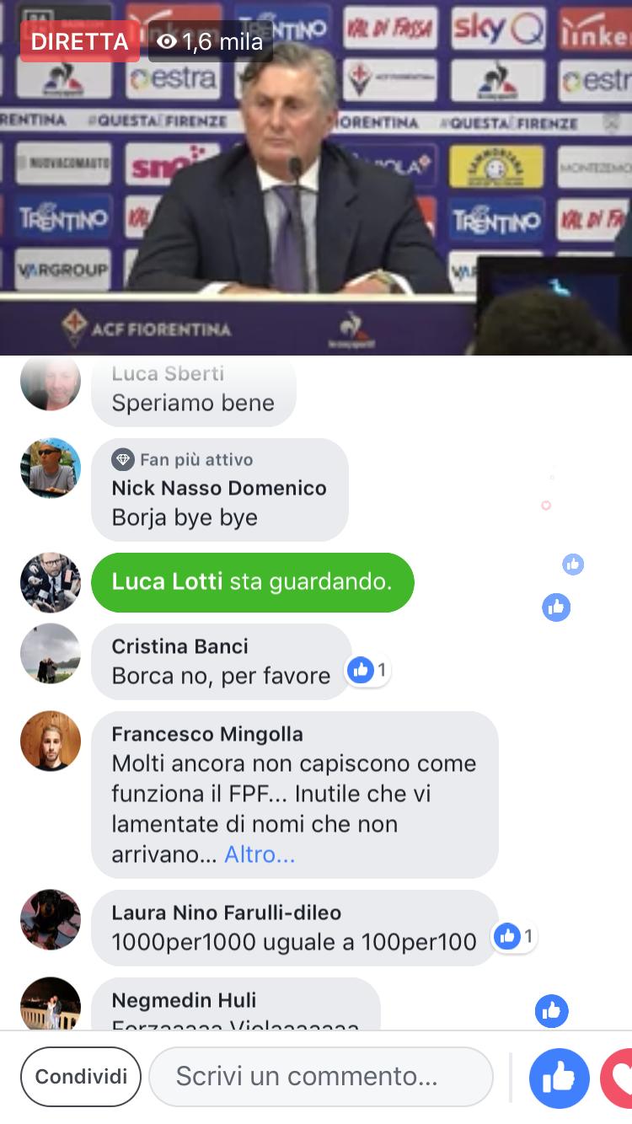Open Francesco Mingolla's profile picture
This screenshot has width=632, height=1124.
pyautogui.click(x=51, y=741)
